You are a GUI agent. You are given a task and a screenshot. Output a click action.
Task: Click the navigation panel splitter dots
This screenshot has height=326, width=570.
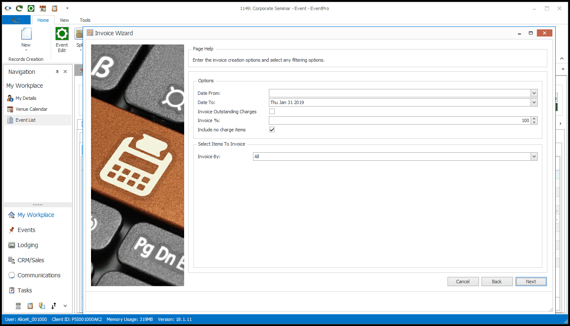tap(38, 205)
